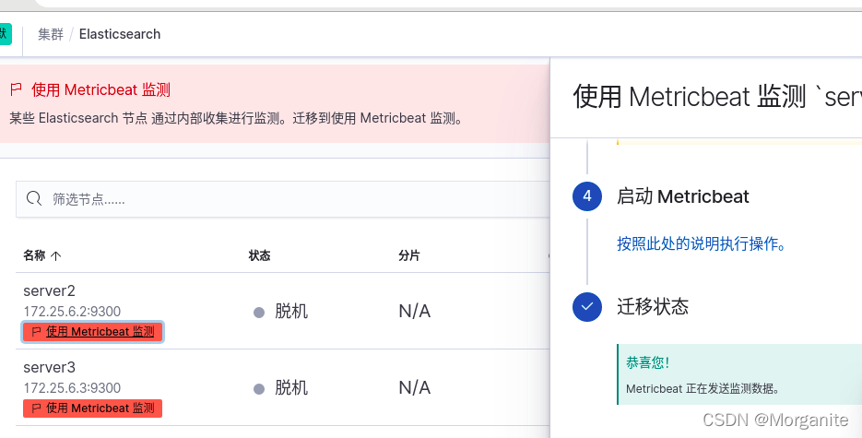Viewport: 862px width, 438px height.
Task: Select the 恭喜您! callout heading
Action: coord(647,362)
